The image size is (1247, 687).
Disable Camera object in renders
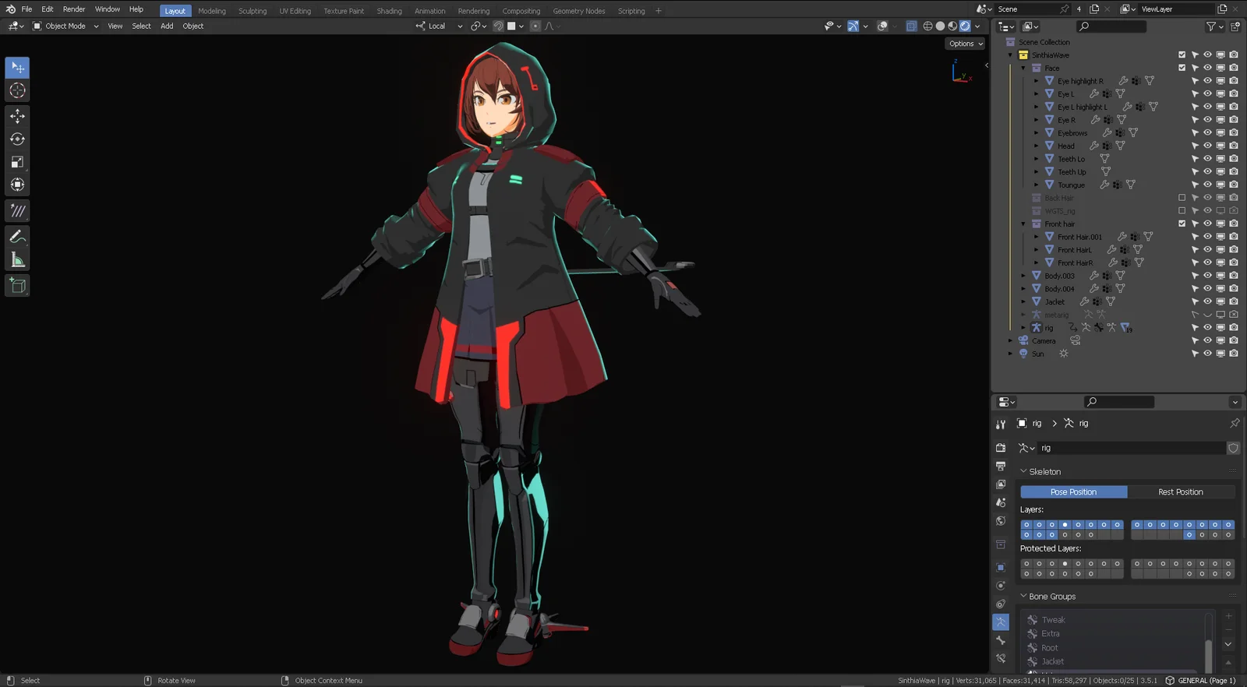1234,340
